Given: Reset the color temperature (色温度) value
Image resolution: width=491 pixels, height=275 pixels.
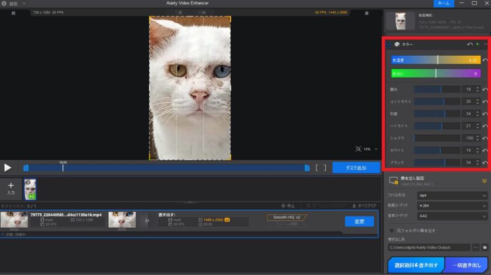Looking at the screenshot, I should (485, 60).
